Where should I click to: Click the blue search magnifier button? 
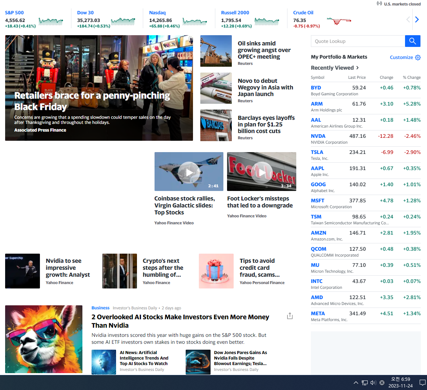tap(413, 41)
